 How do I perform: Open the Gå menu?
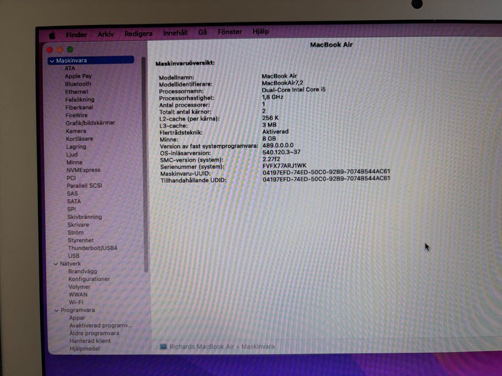coord(203,32)
